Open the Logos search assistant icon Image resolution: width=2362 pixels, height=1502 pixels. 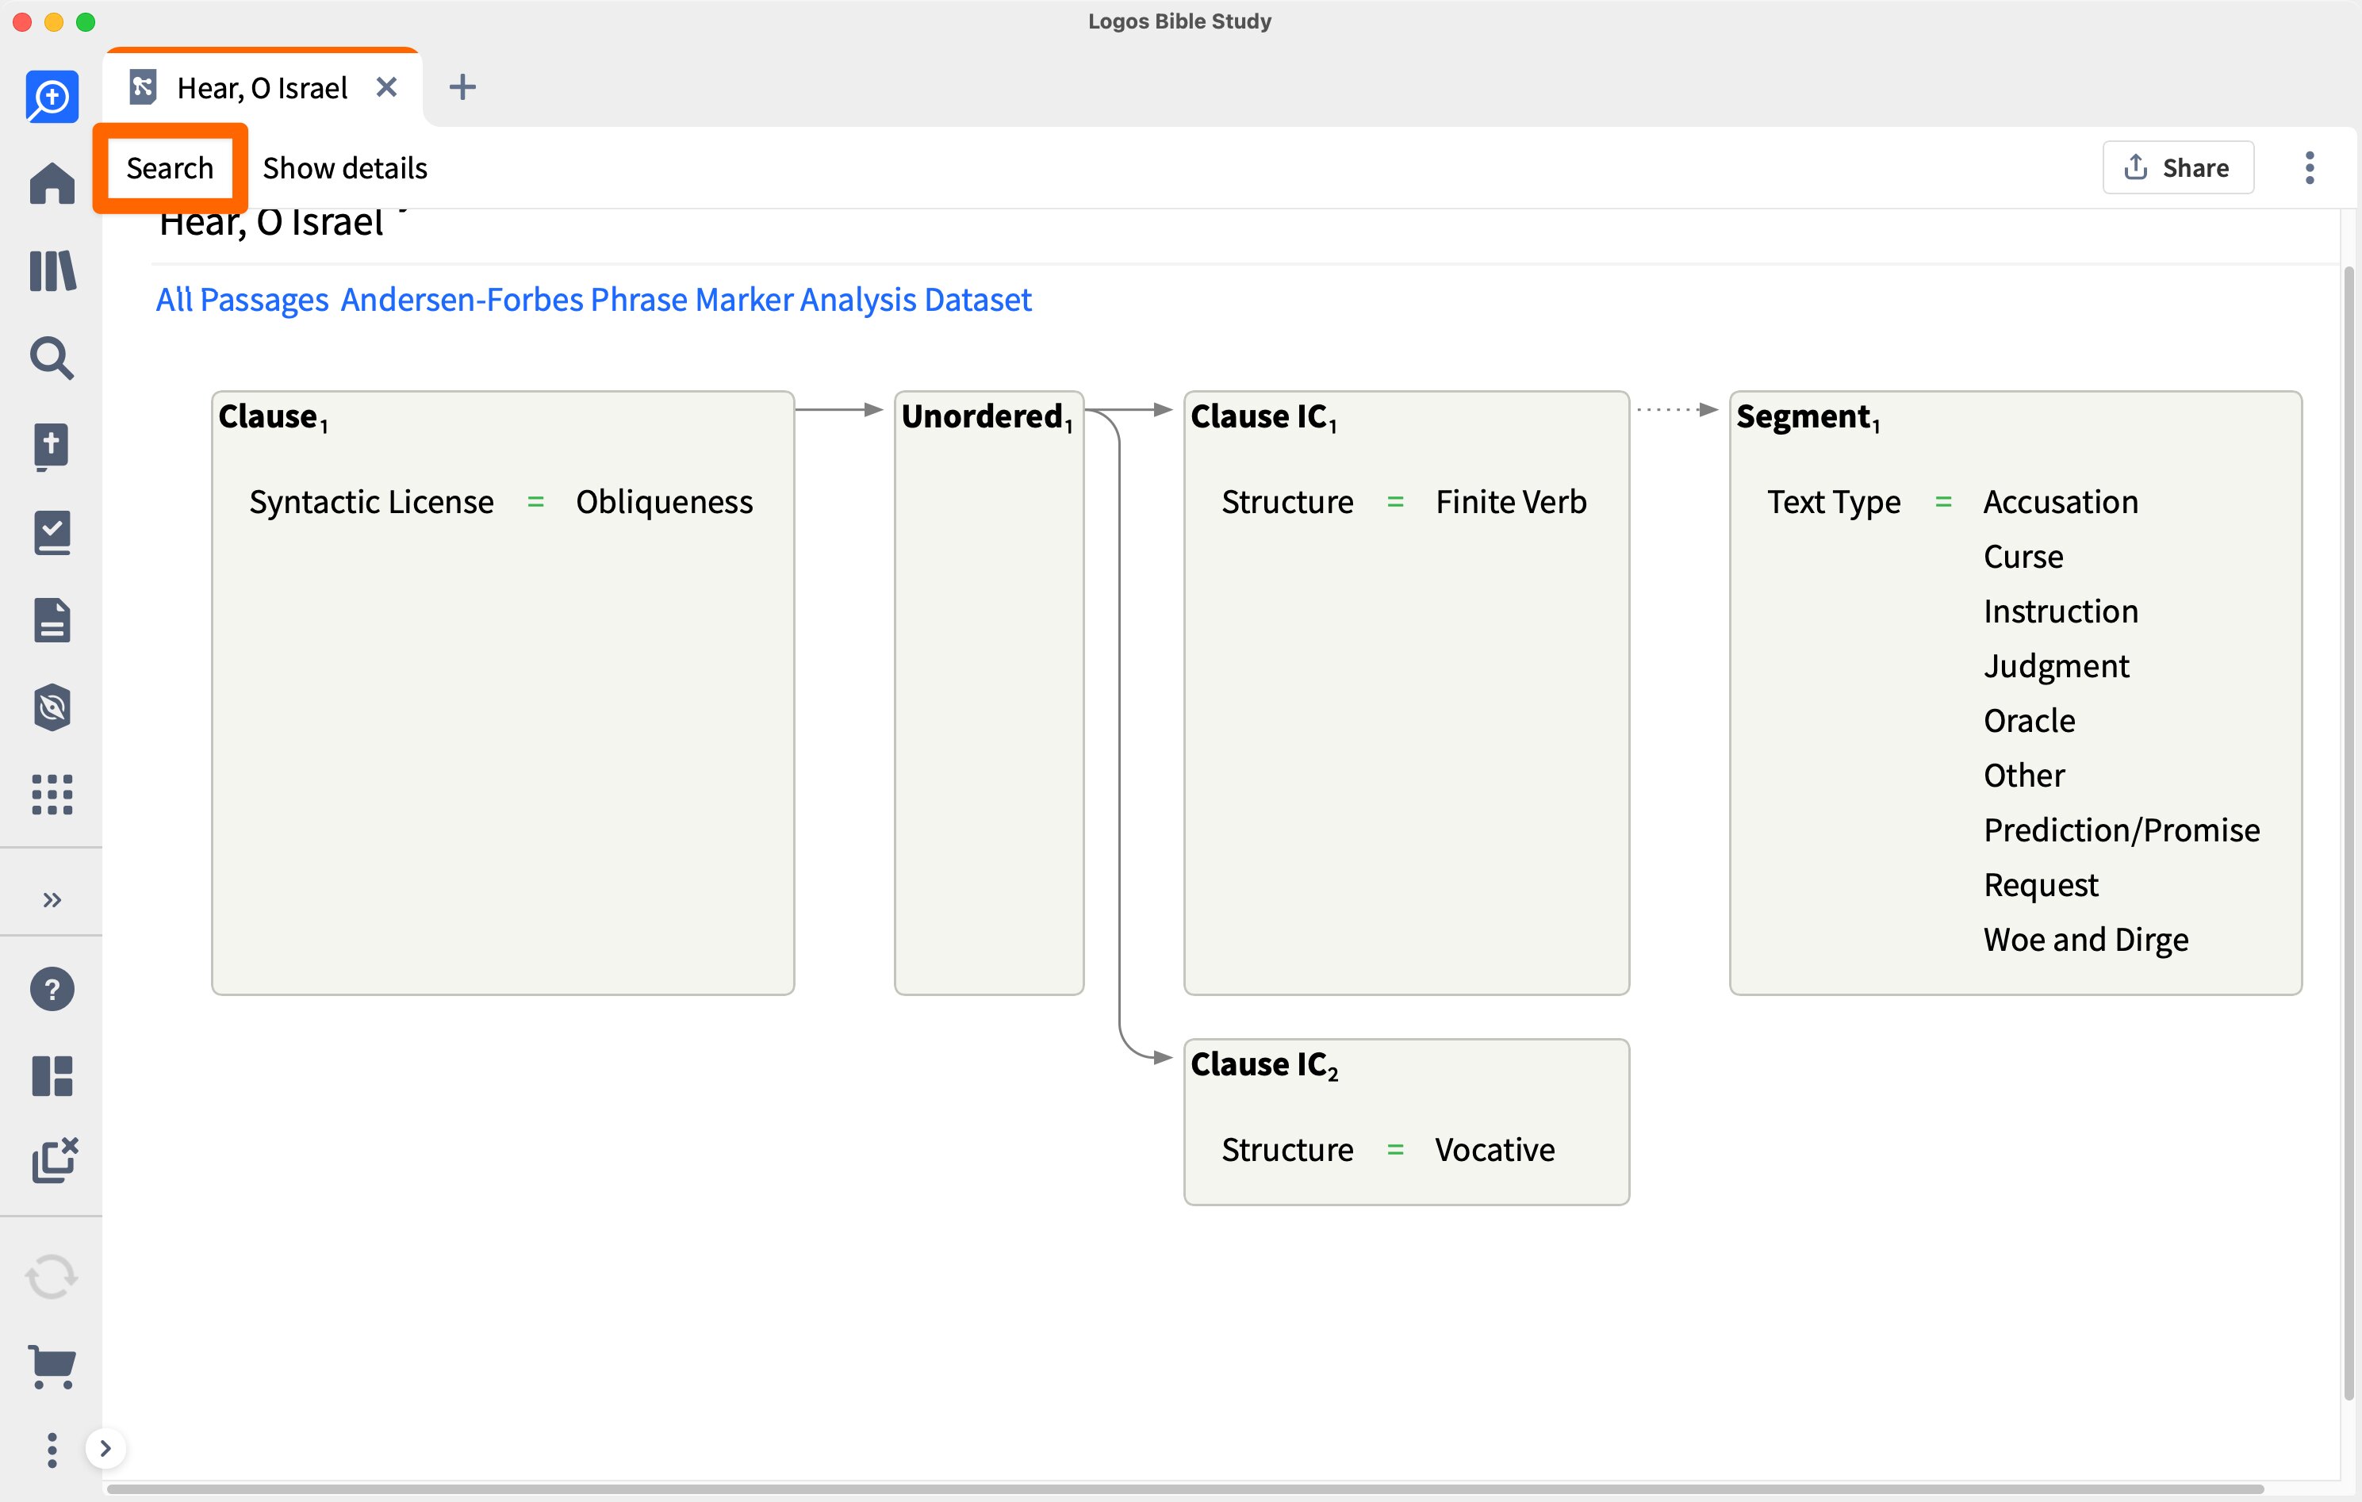click(x=51, y=96)
